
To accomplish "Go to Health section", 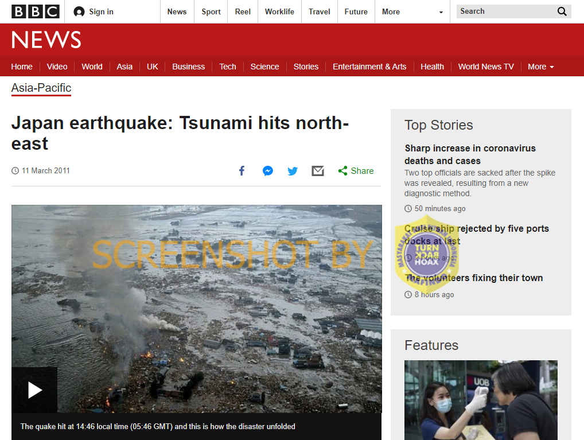I will [x=433, y=67].
